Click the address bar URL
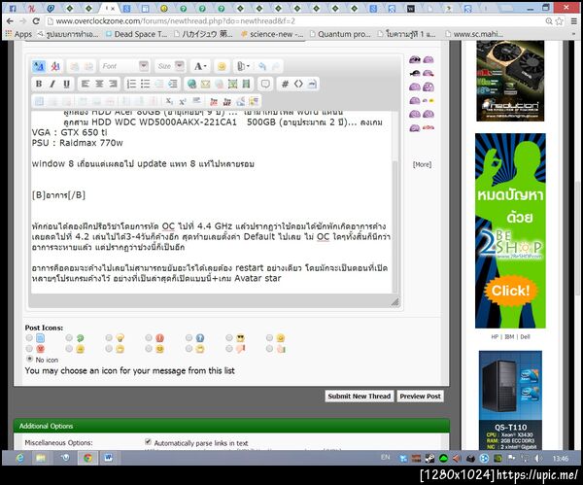Image resolution: width=583 pixels, height=485 pixels. pos(176,21)
